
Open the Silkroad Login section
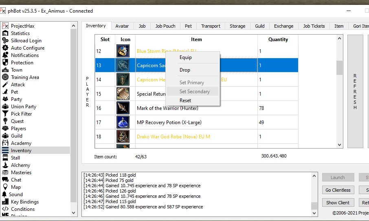26,41
